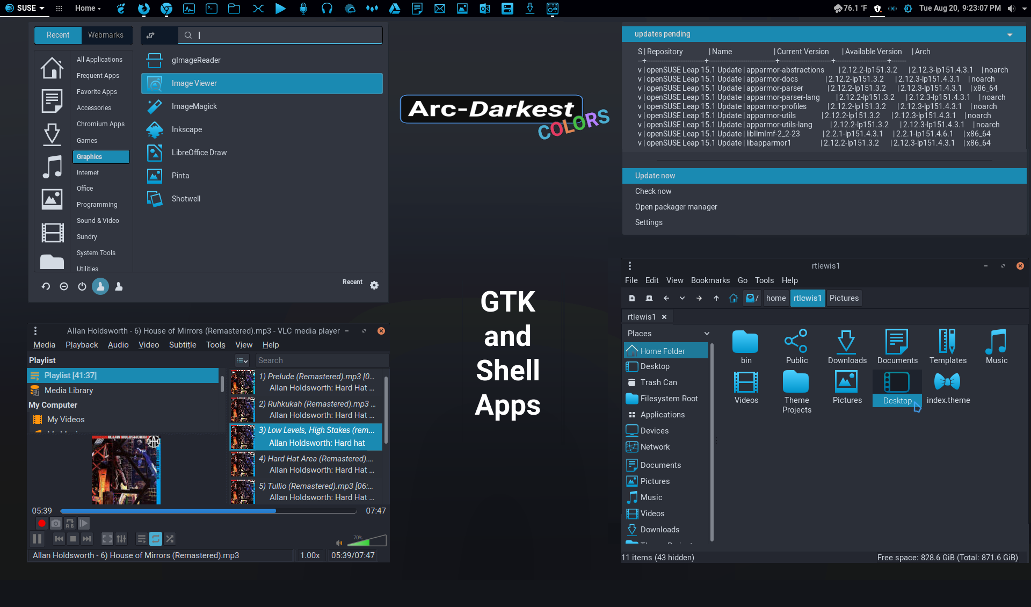The image size is (1031, 607).
Task: Open terminal icon in top bar
Action: (x=212, y=8)
